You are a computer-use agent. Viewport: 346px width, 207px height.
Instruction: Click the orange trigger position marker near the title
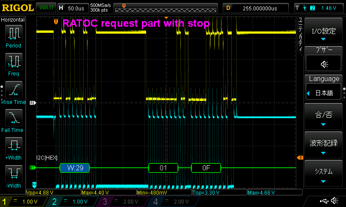pyautogui.click(x=56, y=22)
